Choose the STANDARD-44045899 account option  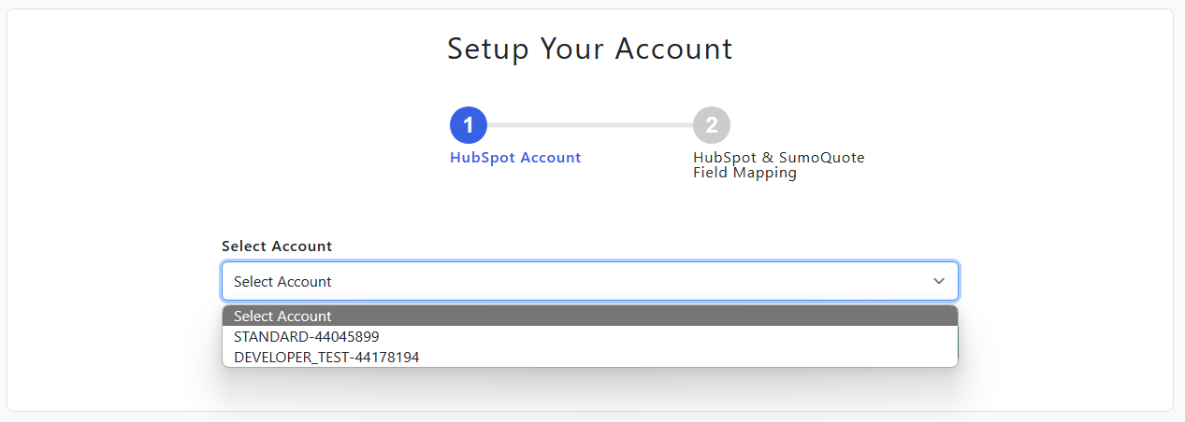(589, 336)
